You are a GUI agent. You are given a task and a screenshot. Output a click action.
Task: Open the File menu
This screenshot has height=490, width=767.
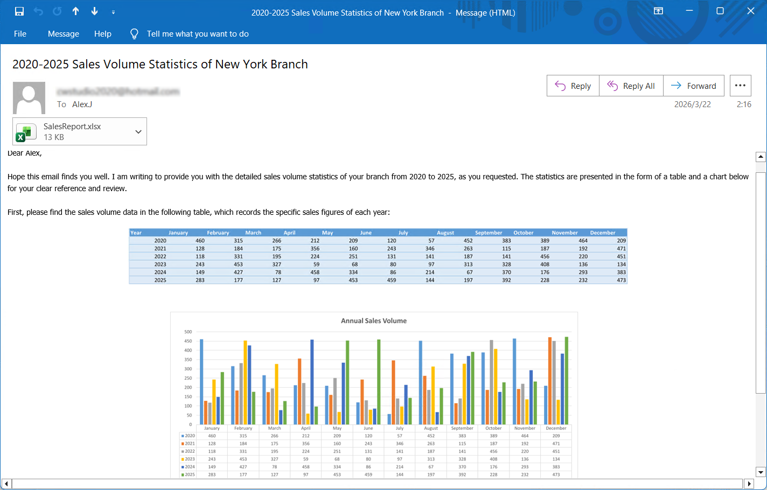coord(19,33)
